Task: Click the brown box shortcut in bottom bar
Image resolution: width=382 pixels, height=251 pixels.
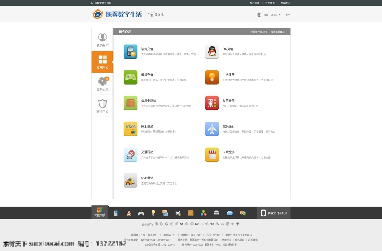Action: (x=191, y=213)
